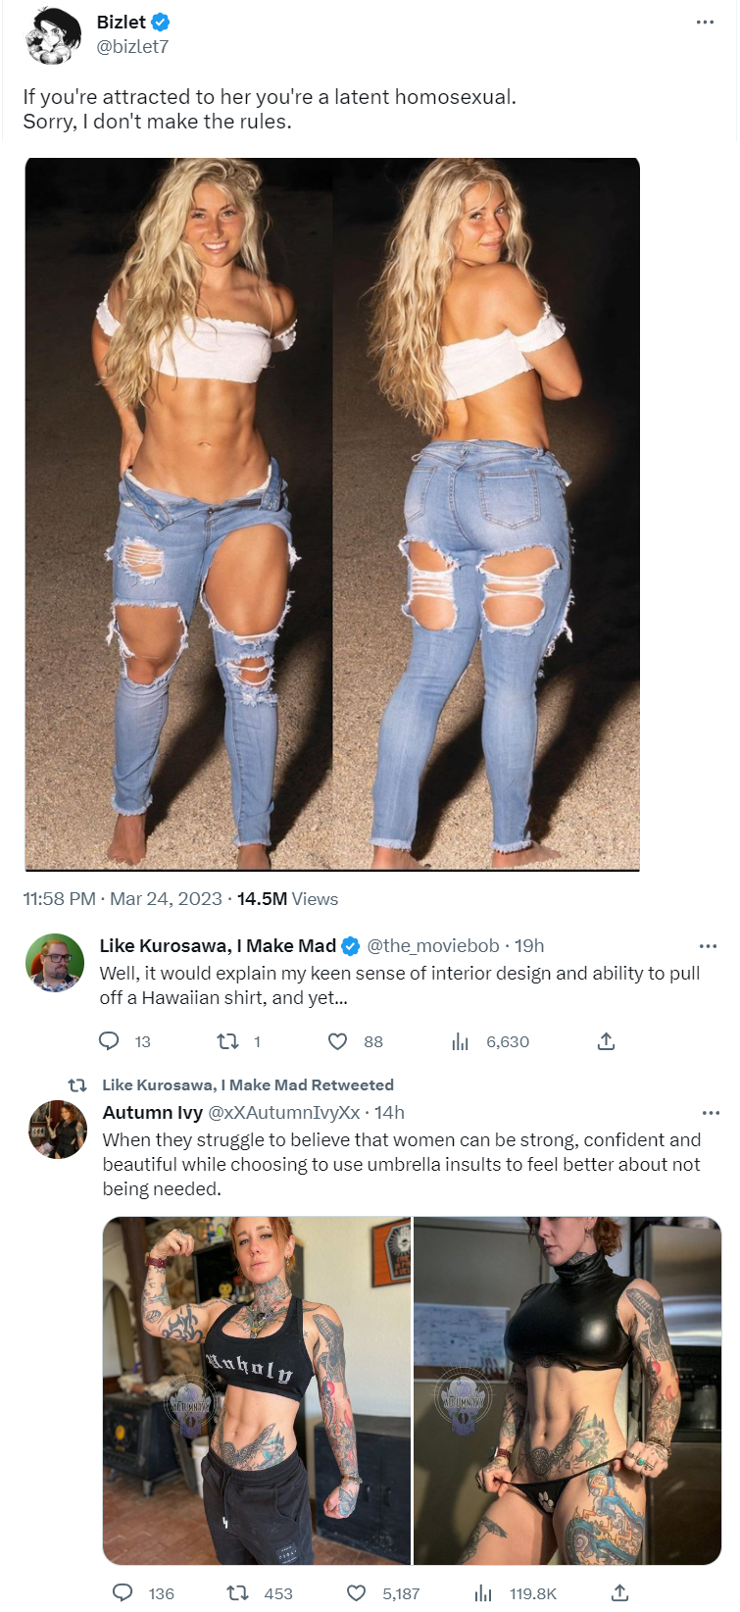Image resolution: width=740 pixels, height=1612 pixels.
Task: Click the 14.5M Views count
Action: (287, 899)
